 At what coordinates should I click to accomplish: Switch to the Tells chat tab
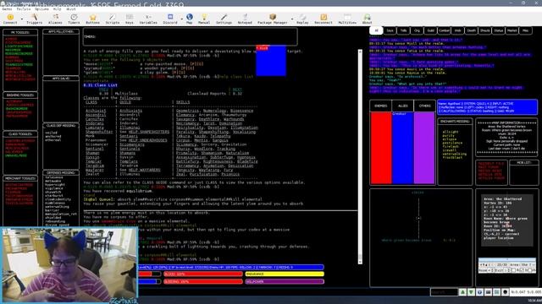pos(403,30)
